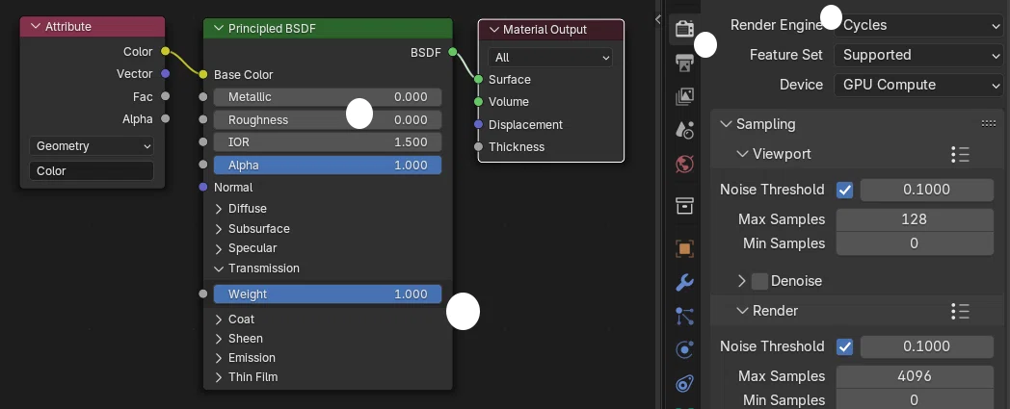Click the Transmission Weight slider

tap(328, 294)
